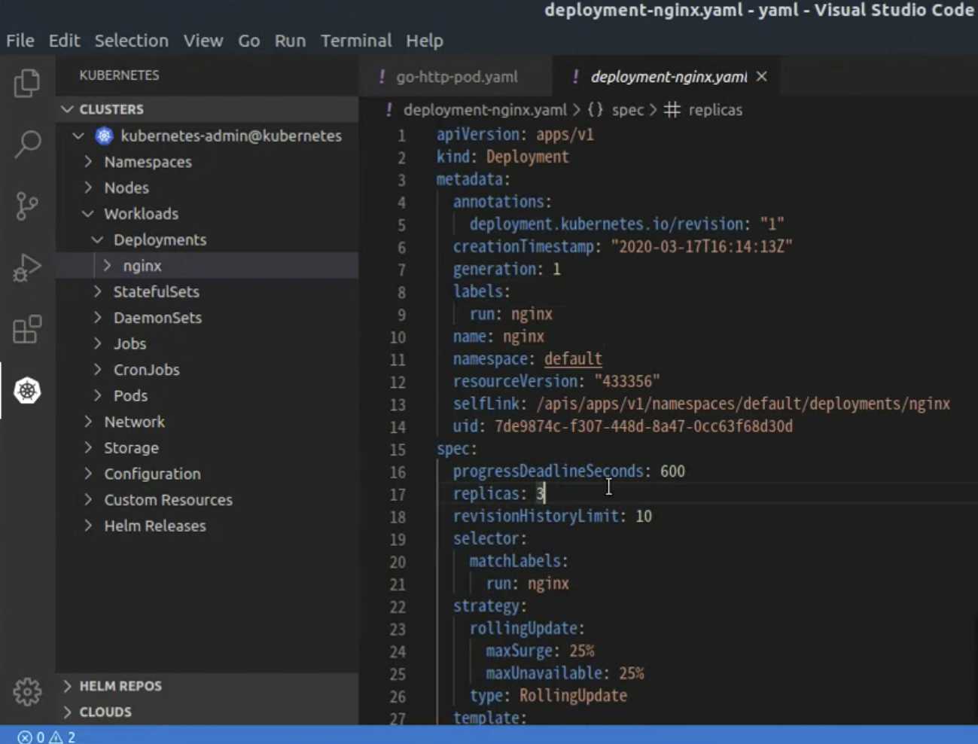
Task: Click the maxUnavailable 25% value
Action: (631, 673)
